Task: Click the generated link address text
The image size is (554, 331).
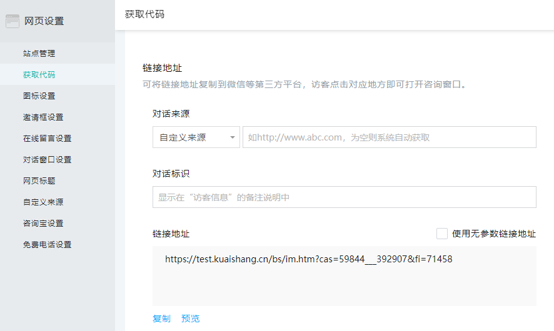Action: [x=308, y=259]
